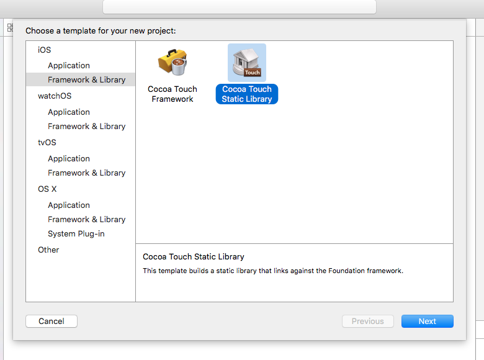
Task: Proceed with the Next button
Action: point(428,321)
